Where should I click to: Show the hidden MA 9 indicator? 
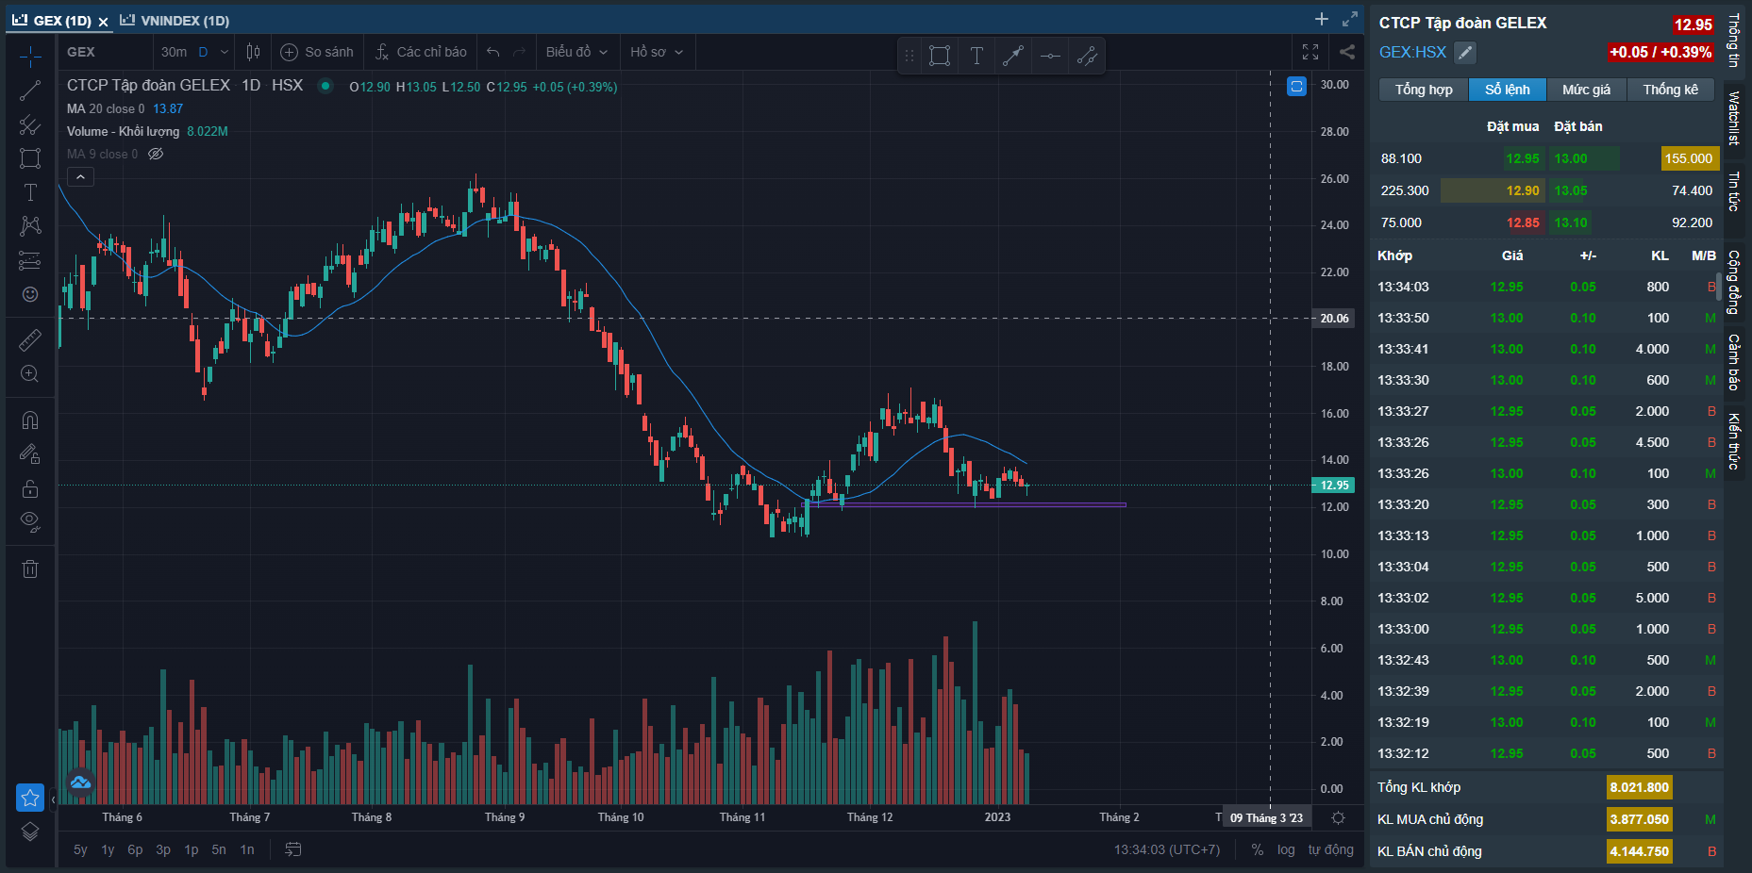pos(156,154)
